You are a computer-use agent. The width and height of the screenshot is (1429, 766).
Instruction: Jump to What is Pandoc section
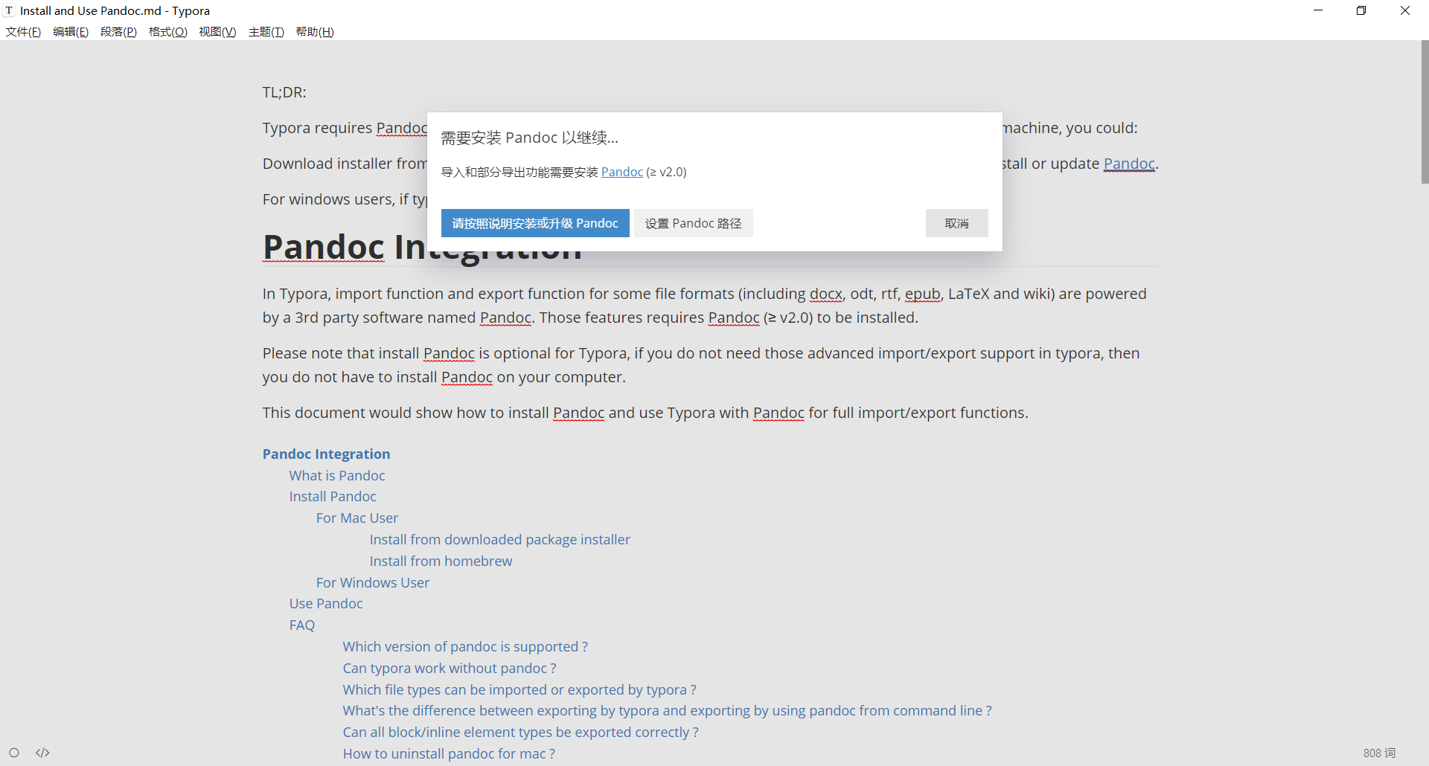click(x=337, y=475)
